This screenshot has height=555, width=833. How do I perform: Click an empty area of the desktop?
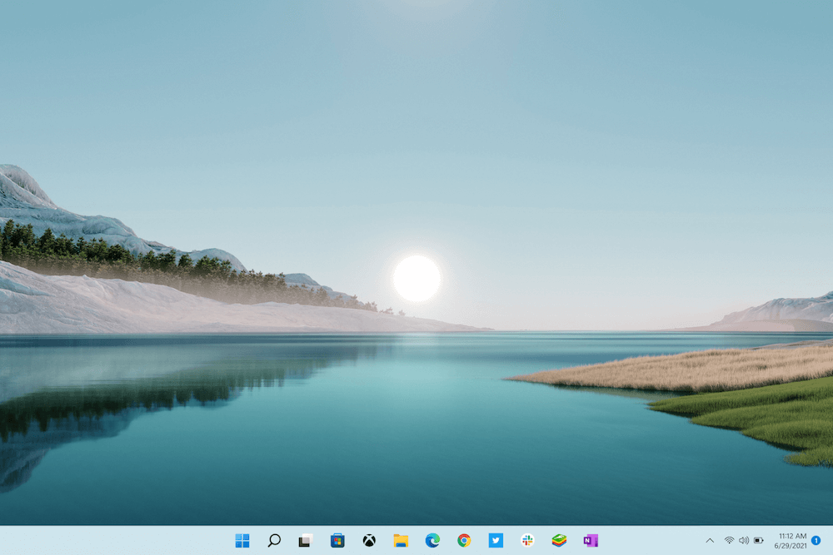coord(416,250)
